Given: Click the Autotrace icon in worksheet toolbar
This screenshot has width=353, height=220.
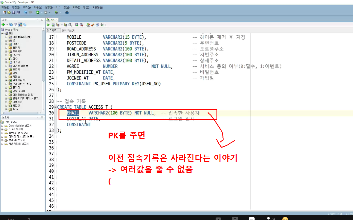Looking at the screenshot, I should point(65,25).
